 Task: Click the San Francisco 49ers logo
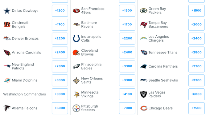pyautogui.click(x=76, y=11)
